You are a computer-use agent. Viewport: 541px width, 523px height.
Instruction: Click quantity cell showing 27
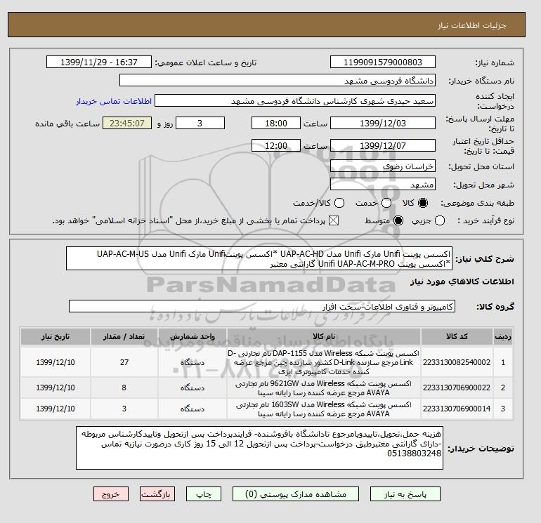(x=124, y=362)
